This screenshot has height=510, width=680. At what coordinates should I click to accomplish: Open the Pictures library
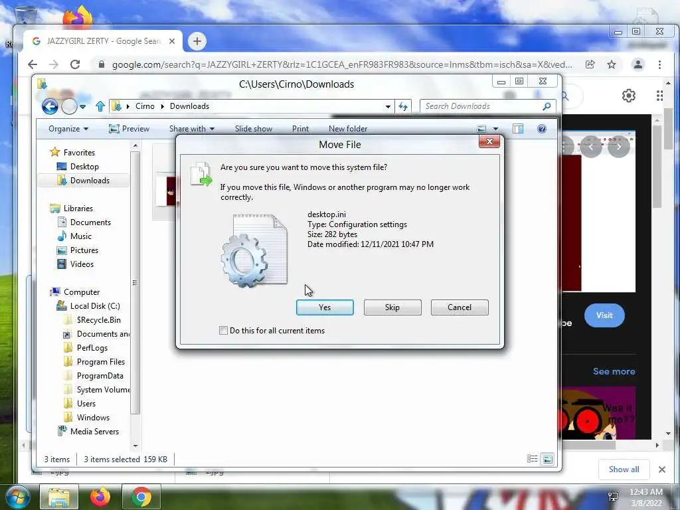(x=84, y=250)
